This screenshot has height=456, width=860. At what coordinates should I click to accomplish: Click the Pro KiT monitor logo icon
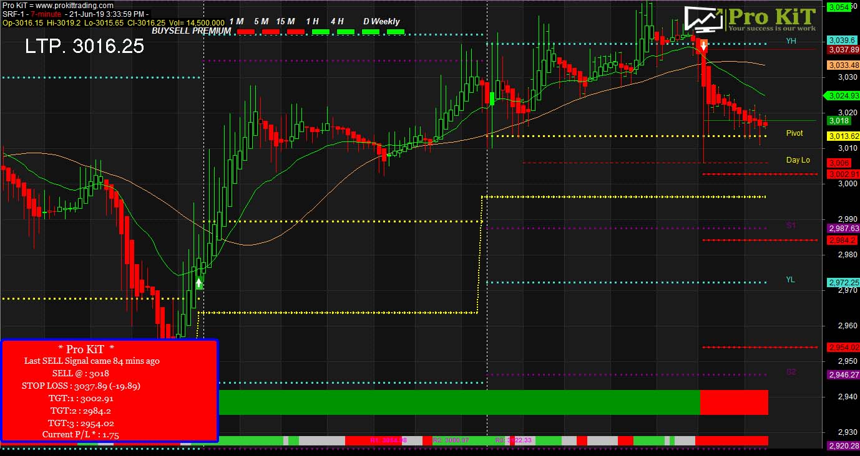[704, 19]
